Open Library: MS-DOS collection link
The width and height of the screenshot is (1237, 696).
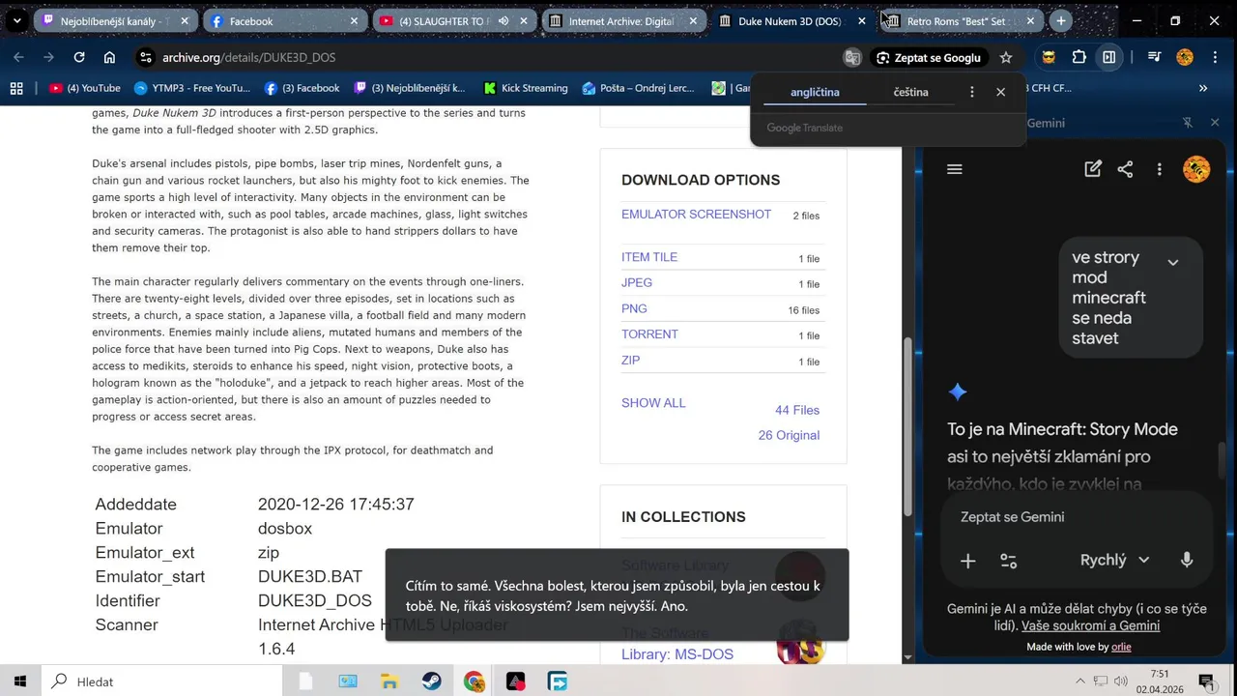tap(677, 654)
